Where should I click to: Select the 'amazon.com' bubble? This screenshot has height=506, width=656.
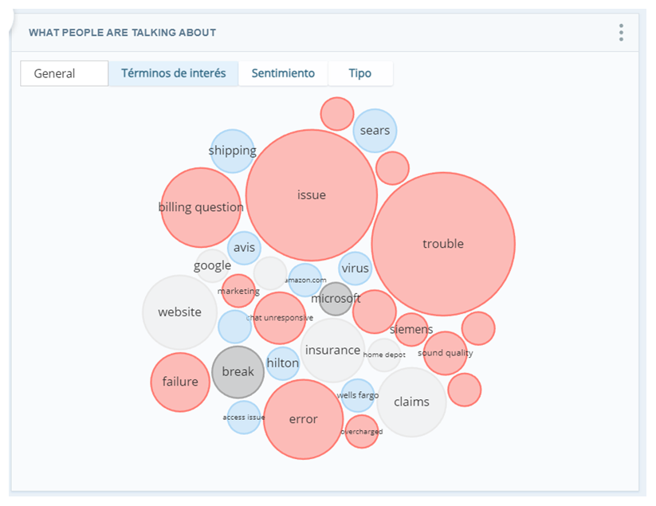(305, 280)
